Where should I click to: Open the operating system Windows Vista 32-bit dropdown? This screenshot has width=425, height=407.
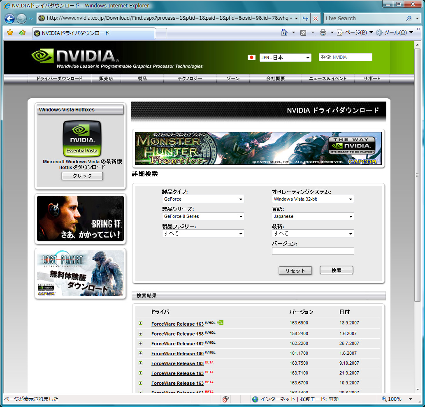313,199
